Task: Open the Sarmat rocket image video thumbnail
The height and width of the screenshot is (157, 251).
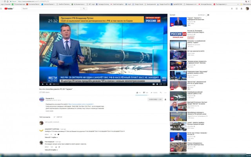Action: coord(178,45)
